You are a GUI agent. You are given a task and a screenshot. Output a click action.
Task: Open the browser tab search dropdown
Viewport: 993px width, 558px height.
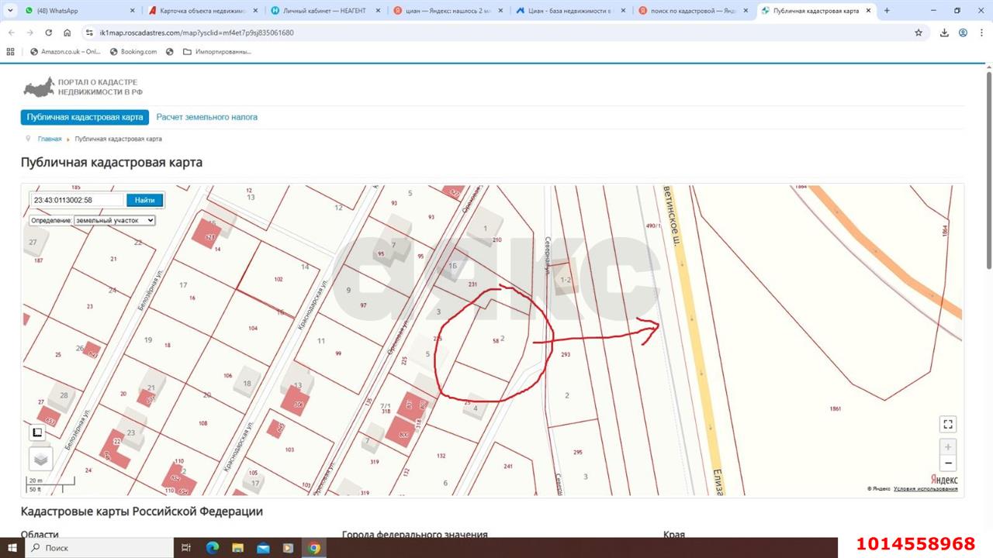click(11, 11)
